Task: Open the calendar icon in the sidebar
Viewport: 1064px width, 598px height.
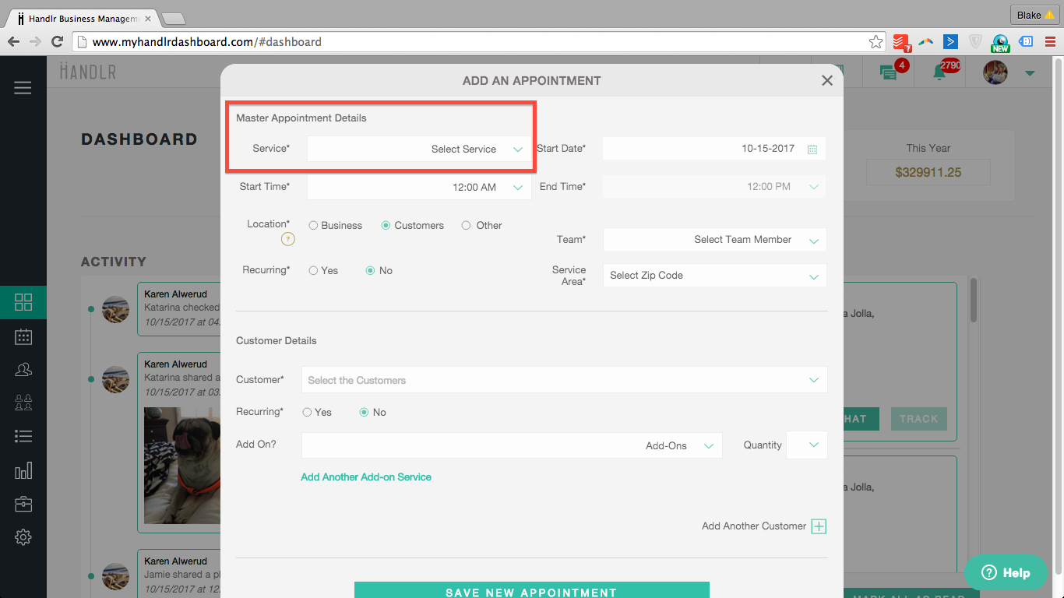Action: tap(23, 336)
